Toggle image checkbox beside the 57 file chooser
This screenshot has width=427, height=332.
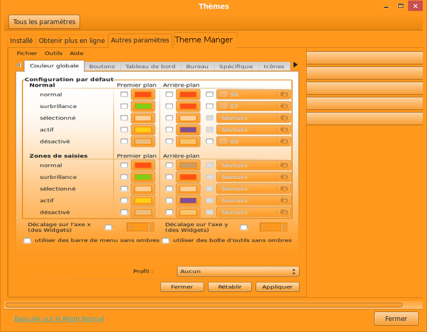tap(210, 106)
